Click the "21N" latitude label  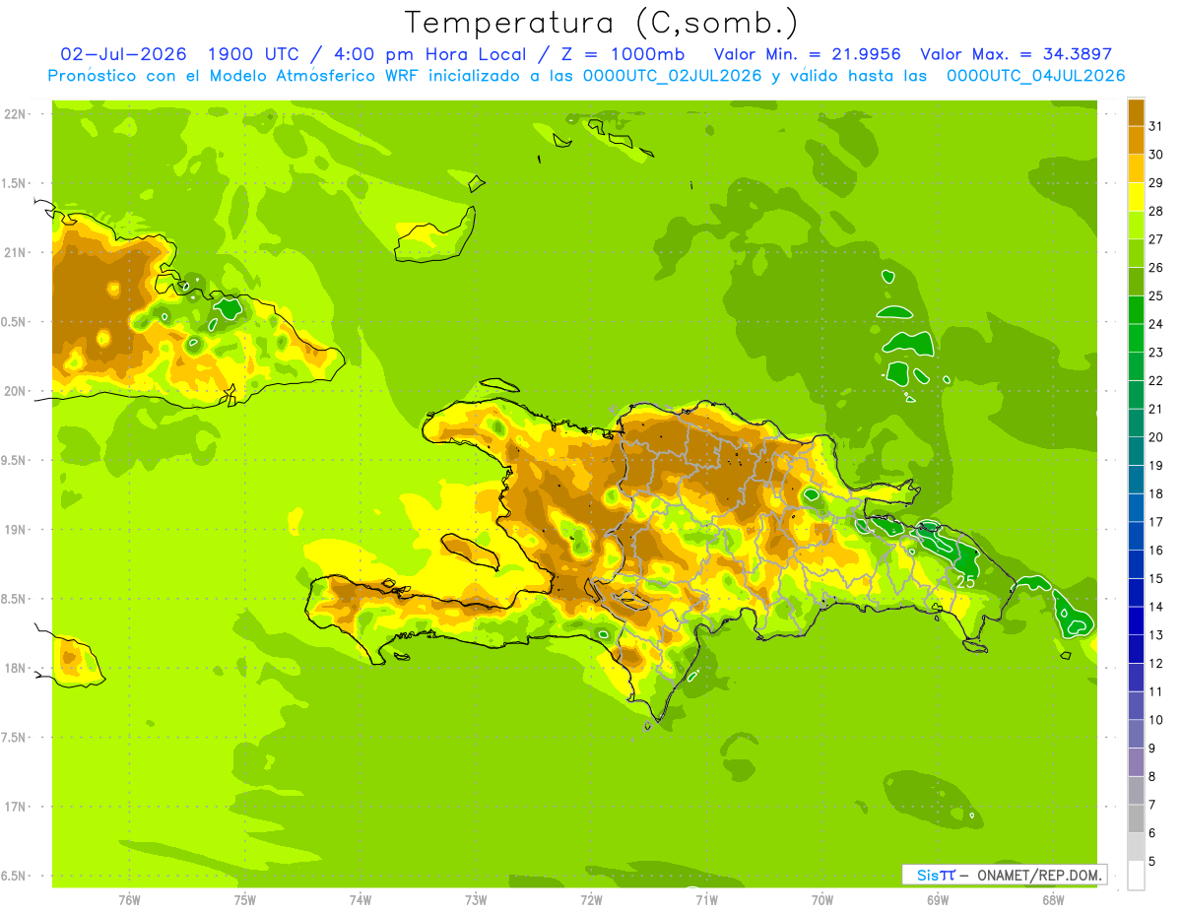click(14, 252)
